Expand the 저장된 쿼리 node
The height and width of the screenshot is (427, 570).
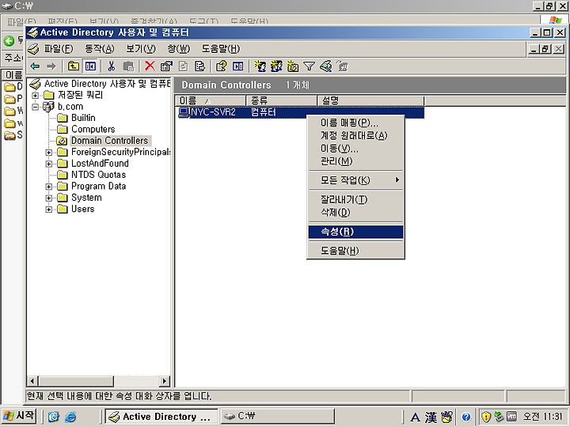point(35,96)
